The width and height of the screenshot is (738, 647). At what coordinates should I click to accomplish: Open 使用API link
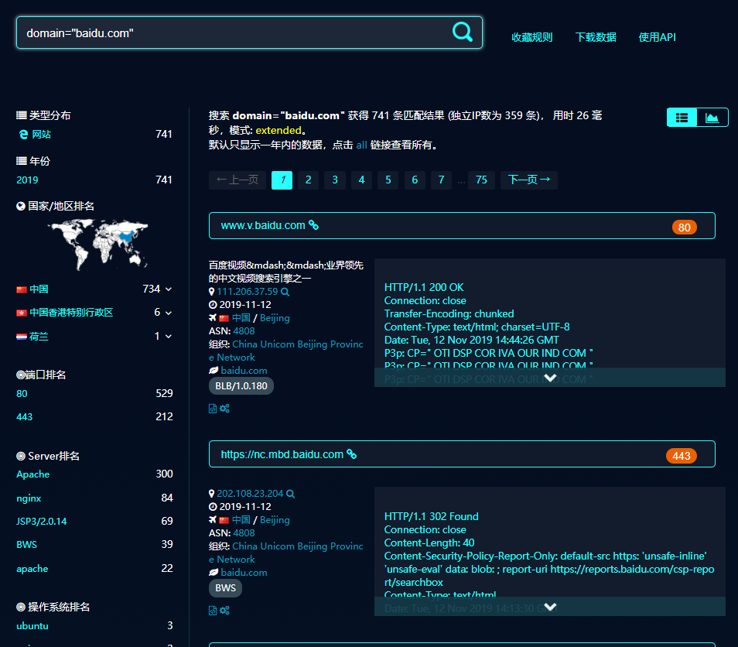(x=657, y=37)
